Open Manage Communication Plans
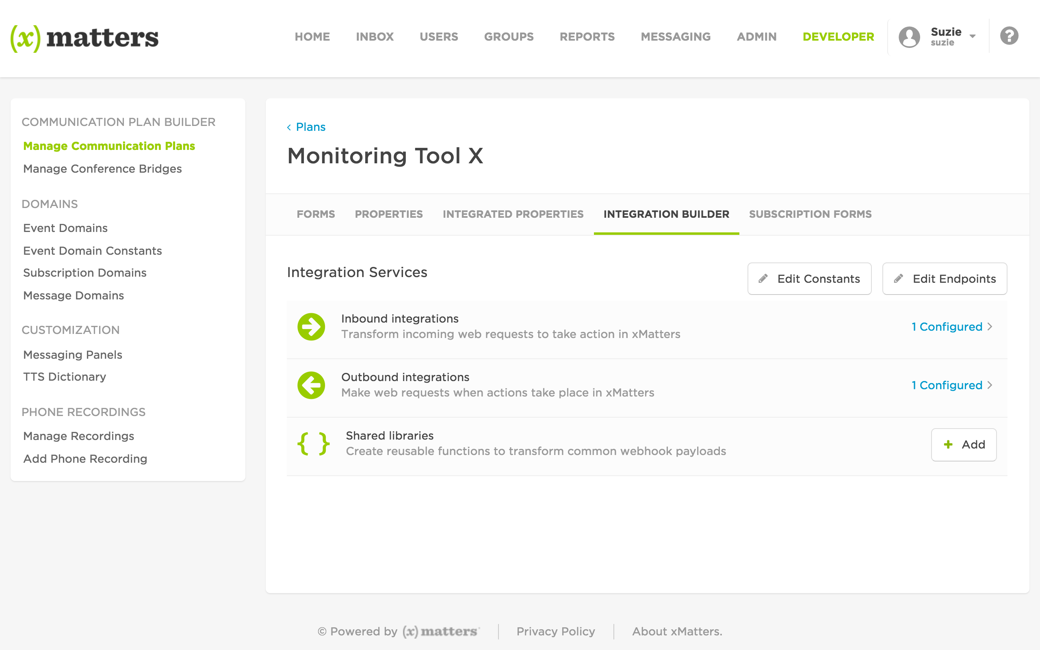The width and height of the screenshot is (1040, 650). [x=109, y=146]
